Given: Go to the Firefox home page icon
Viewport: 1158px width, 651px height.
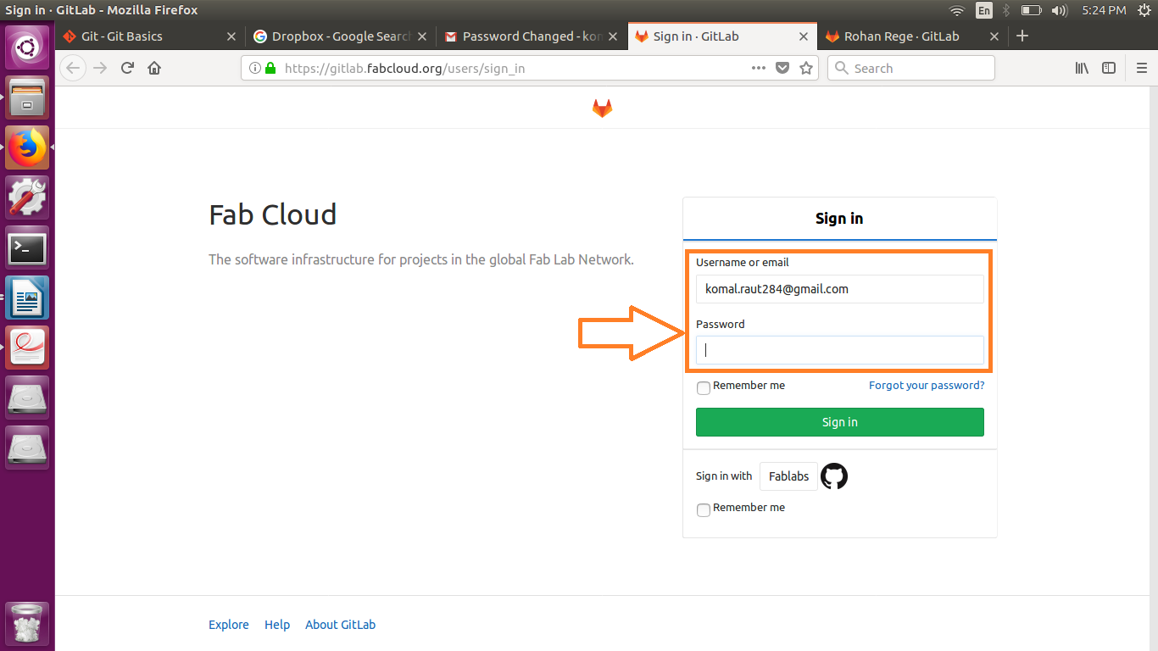Looking at the screenshot, I should (x=154, y=68).
